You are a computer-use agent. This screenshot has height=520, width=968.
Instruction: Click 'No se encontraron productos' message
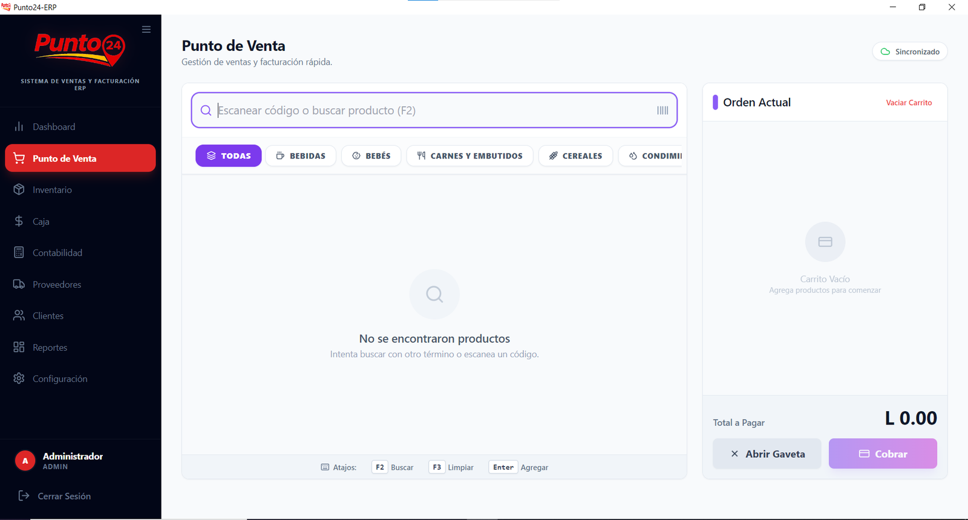434,339
